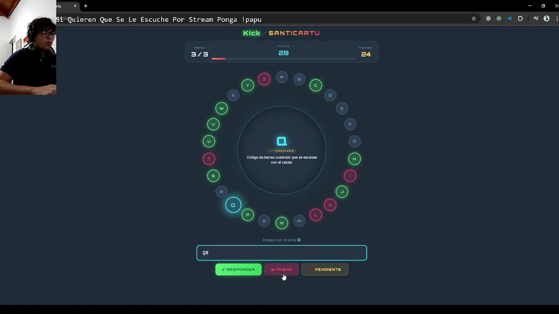
Task: Select green letter H circle
Action: (x=354, y=159)
